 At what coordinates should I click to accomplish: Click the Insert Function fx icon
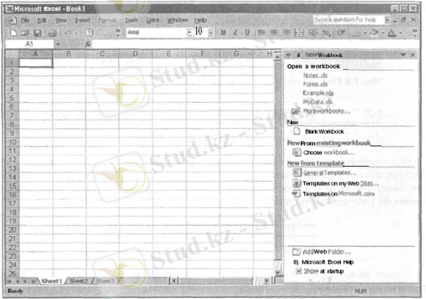click(88, 44)
